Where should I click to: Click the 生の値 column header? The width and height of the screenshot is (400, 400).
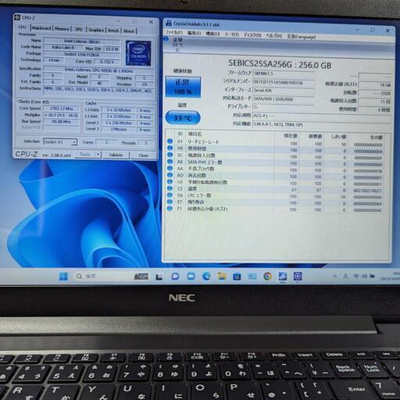point(376,137)
